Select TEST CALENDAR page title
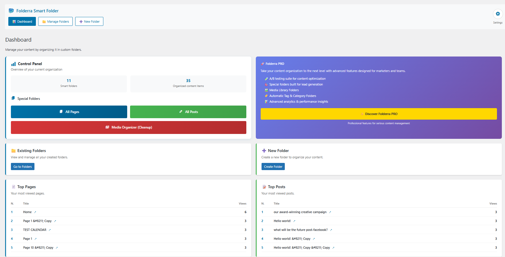 pos(35,230)
